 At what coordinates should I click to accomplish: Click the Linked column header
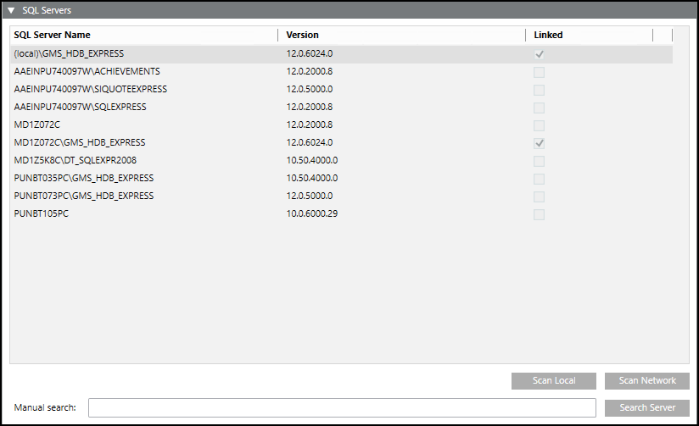point(548,35)
